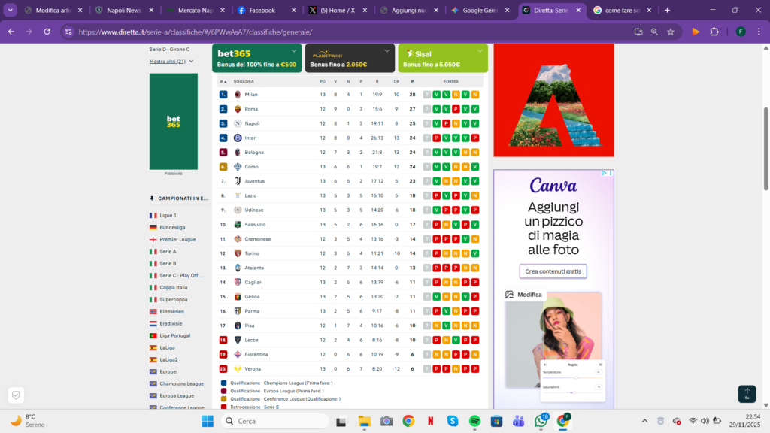Click the scroll-to-top arrow button
770x433 pixels.
(x=747, y=394)
